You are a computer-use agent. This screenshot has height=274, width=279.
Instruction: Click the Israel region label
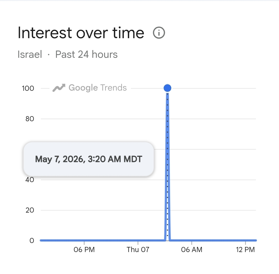pos(30,54)
